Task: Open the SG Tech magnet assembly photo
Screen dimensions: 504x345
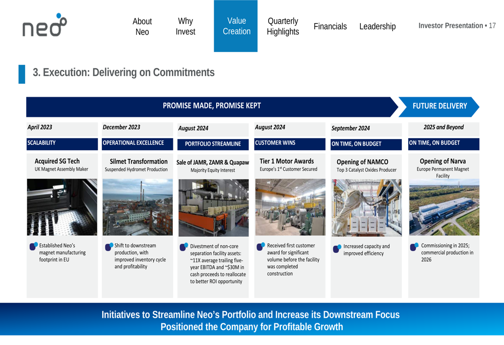Action: pyautogui.click(x=62, y=207)
